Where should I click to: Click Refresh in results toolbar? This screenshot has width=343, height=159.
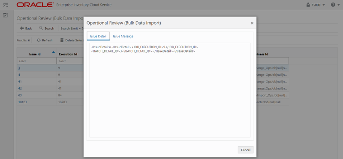45,40
